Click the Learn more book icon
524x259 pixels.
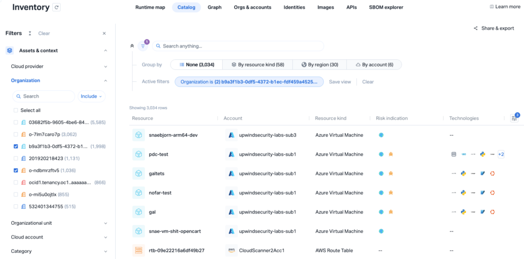(x=492, y=7)
